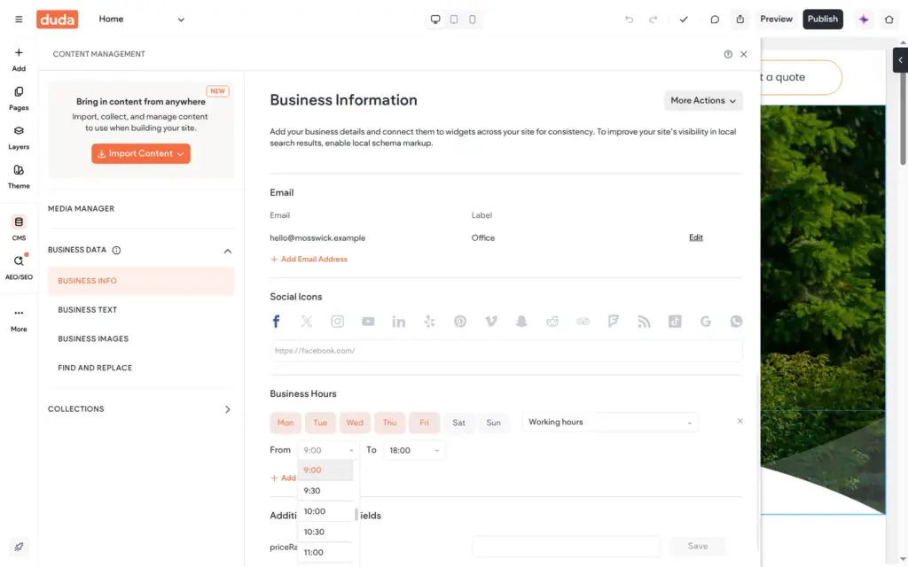
Task: Choose 11:00 from the time list
Action: coord(325,553)
